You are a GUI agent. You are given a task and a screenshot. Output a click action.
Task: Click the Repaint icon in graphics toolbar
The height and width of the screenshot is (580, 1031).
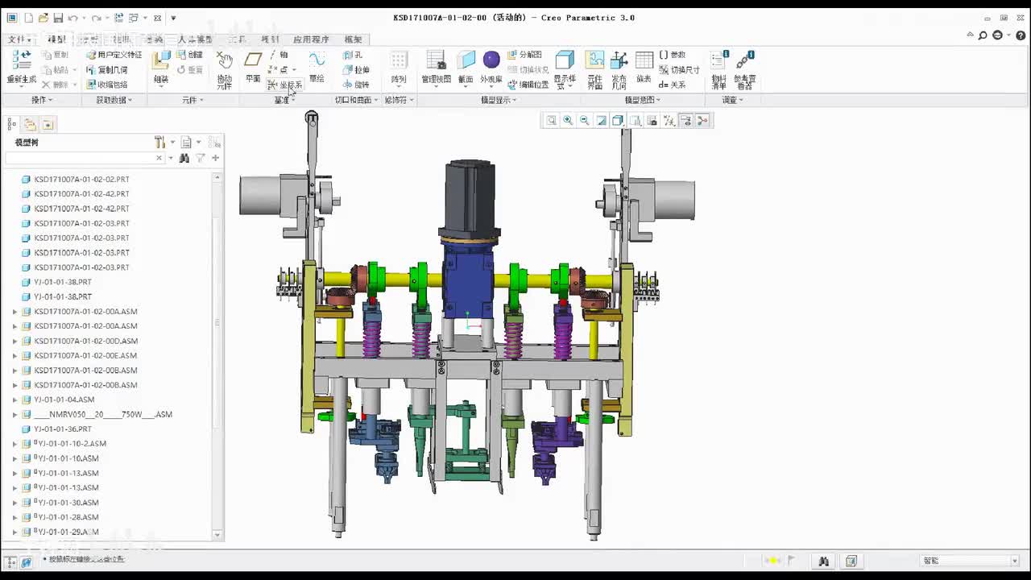(x=602, y=121)
